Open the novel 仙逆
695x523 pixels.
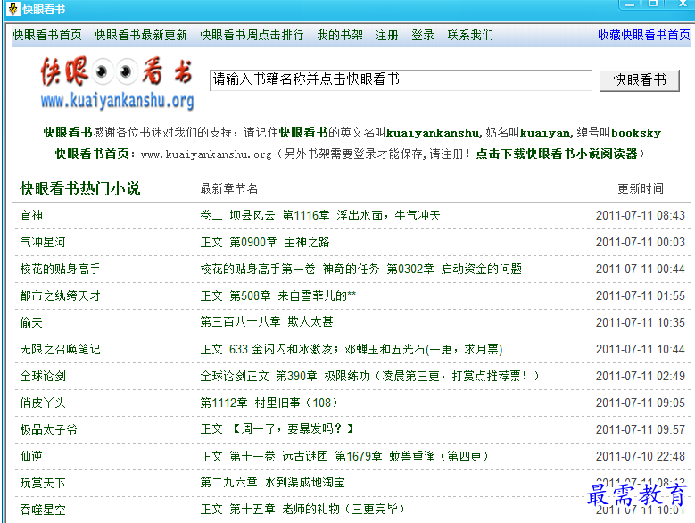click(x=31, y=456)
